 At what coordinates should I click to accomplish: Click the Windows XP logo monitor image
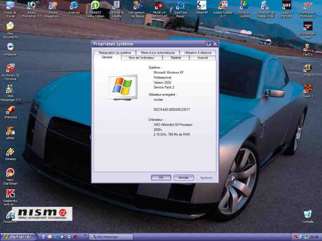click(123, 87)
